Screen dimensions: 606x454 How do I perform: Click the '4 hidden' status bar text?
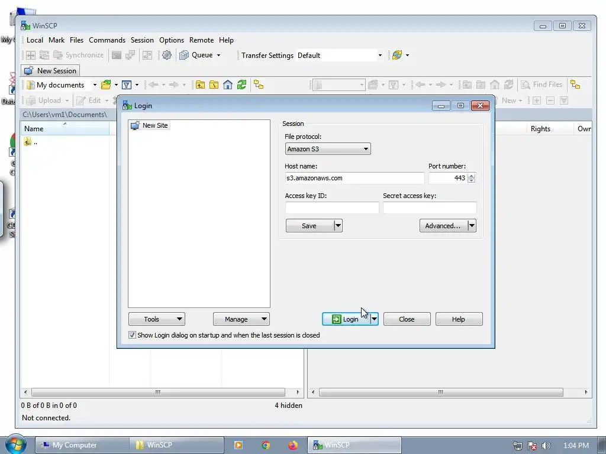pyautogui.click(x=288, y=406)
